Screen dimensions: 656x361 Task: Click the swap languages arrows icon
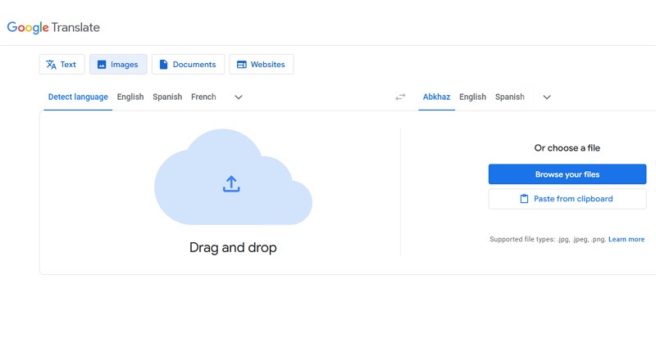pos(400,97)
